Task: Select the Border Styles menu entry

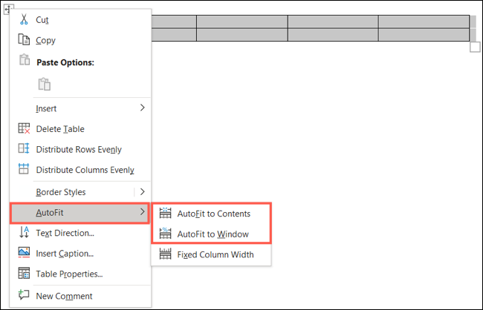Action: pos(61,191)
